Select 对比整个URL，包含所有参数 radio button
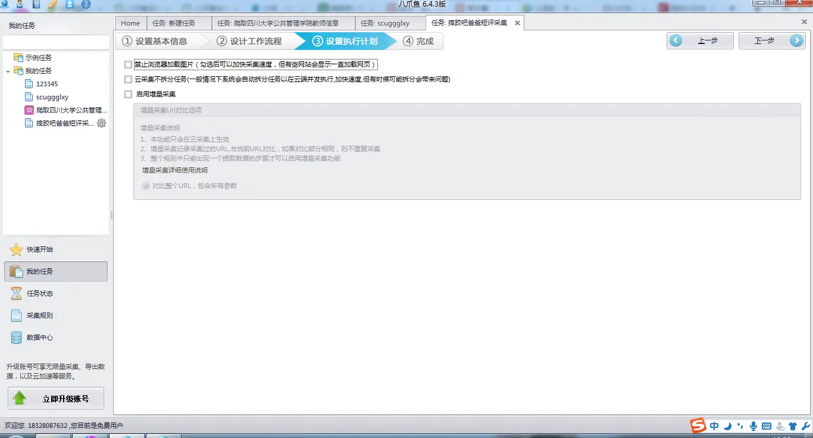The image size is (813, 438). click(146, 186)
